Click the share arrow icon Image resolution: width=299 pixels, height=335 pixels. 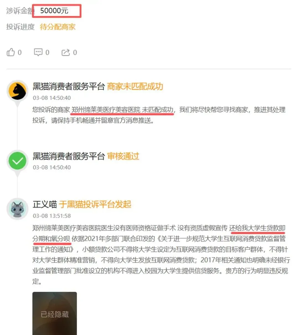click(x=66, y=52)
